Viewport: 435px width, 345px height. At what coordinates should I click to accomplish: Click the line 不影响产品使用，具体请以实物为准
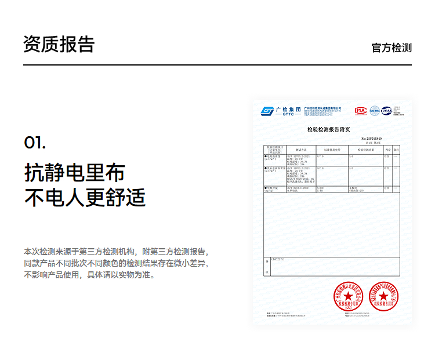pyautogui.click(x=89, y=275)
